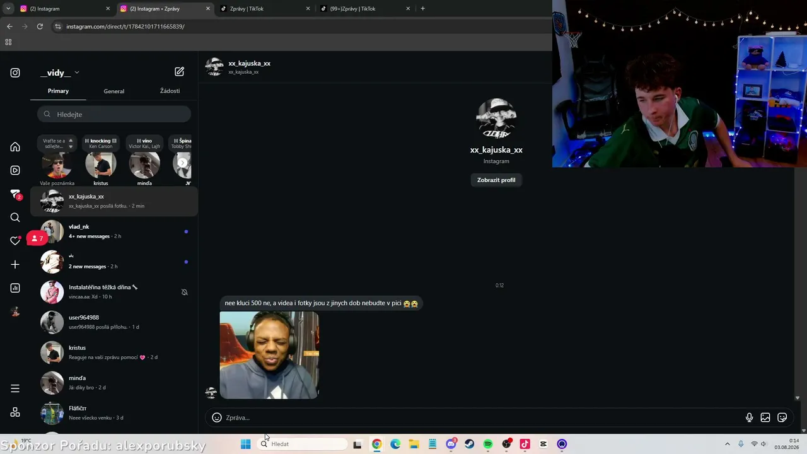Image resolution: width=807 pixels, height=454 pixels.
Task: Open the Dashboard chart icon in sidebar
Action: pyautogui.click(x=15, y=288)
